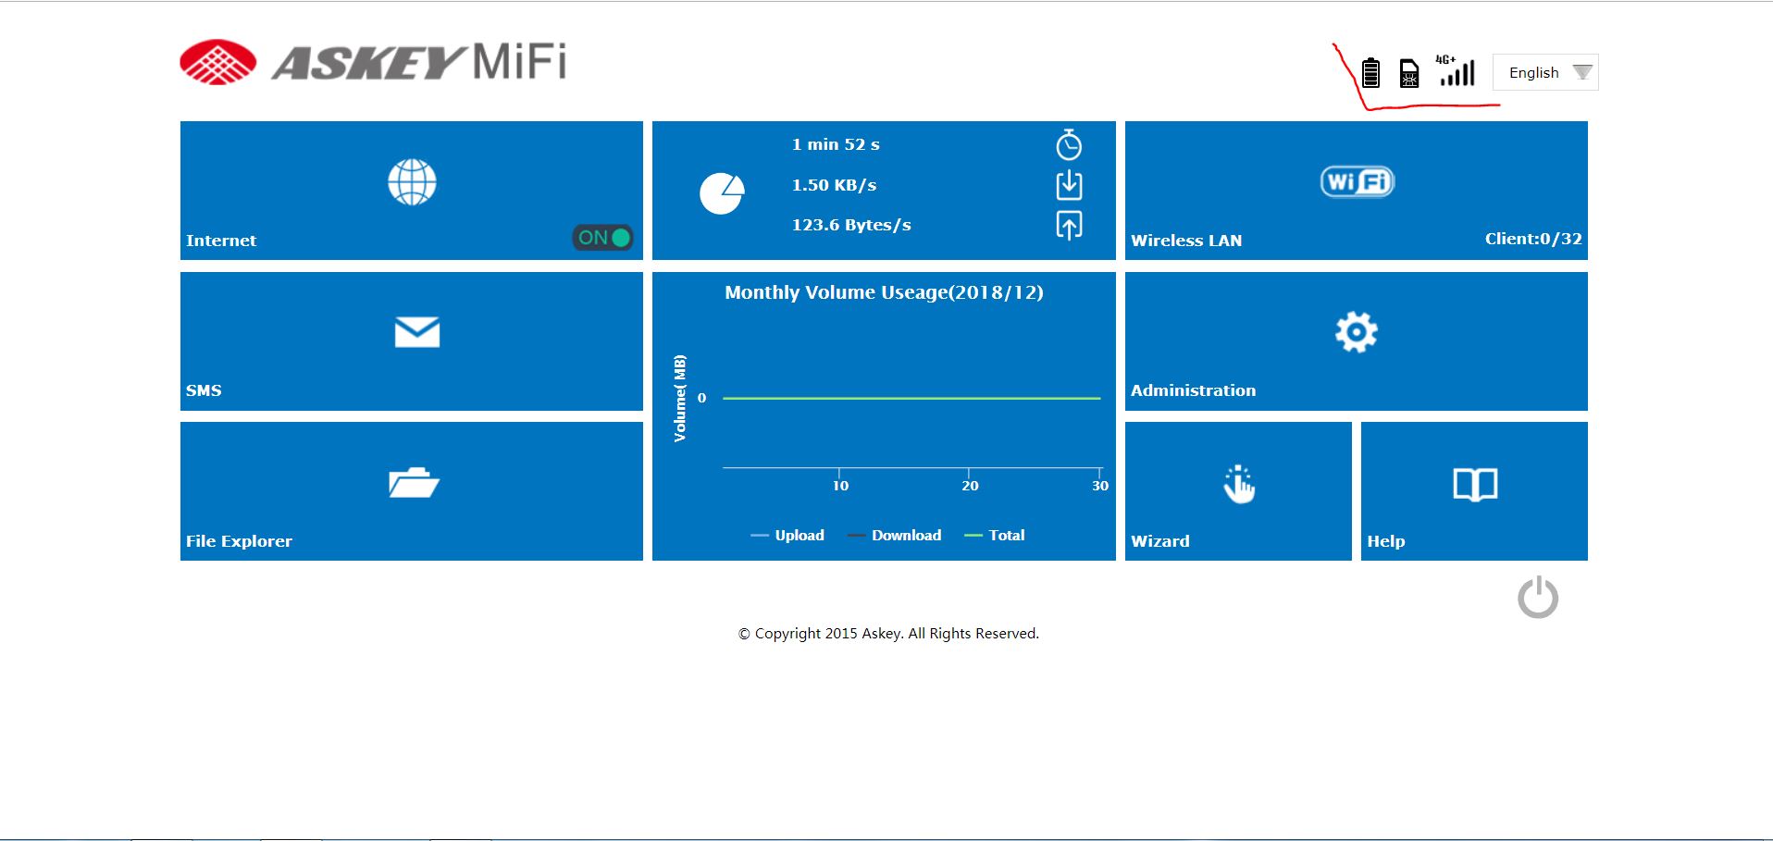1773x841 pixels.
Task: Click the File Explorer folder icon
Action: [x=414, y=482]
